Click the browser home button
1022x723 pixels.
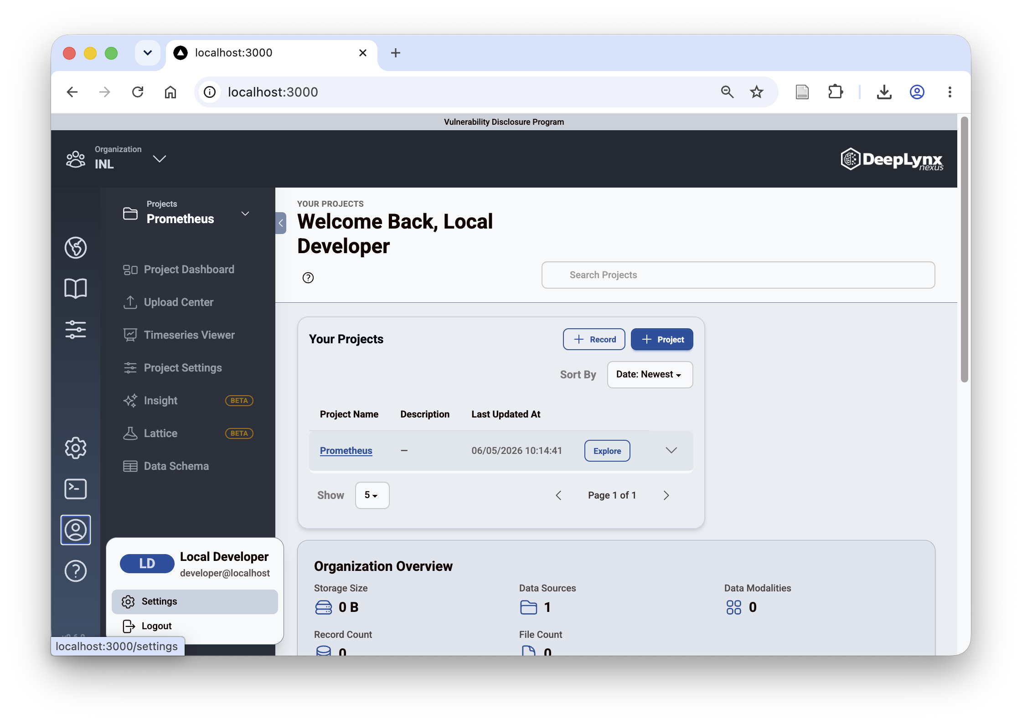(170, 92)
